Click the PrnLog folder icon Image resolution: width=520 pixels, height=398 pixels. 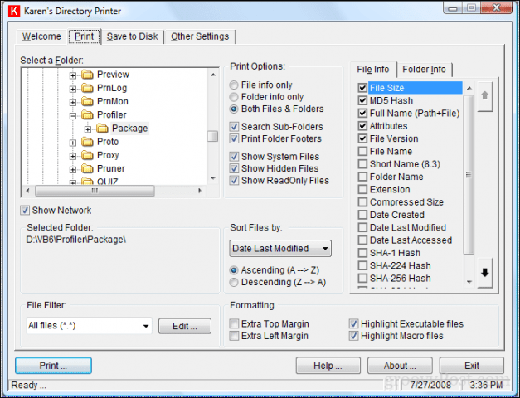88,88
